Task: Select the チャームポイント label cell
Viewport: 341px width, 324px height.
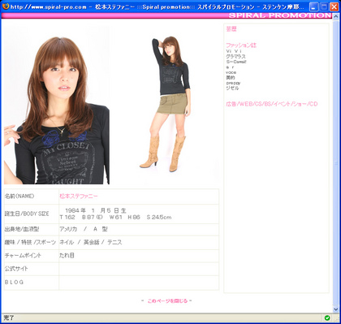Action: 32,256
